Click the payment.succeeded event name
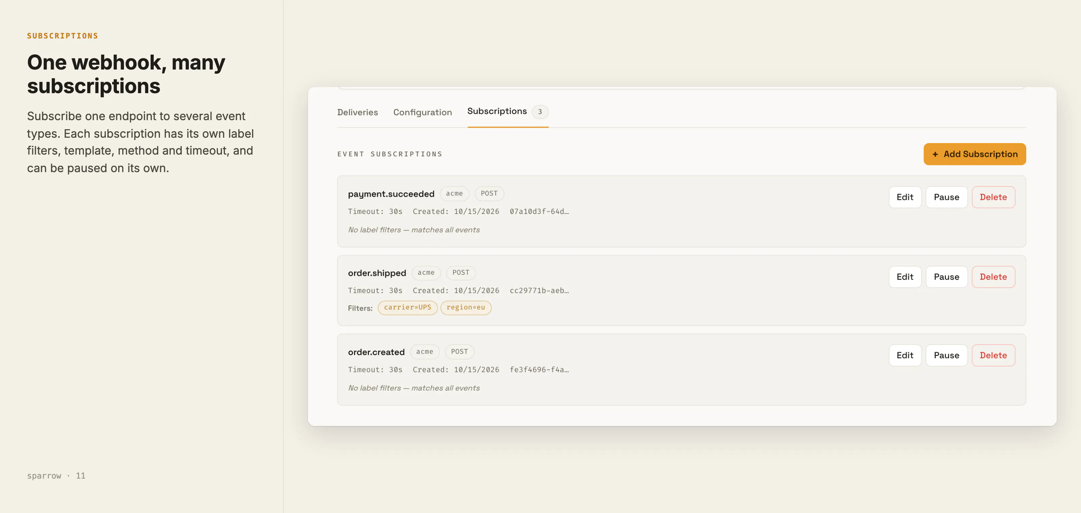 (391, 194)
